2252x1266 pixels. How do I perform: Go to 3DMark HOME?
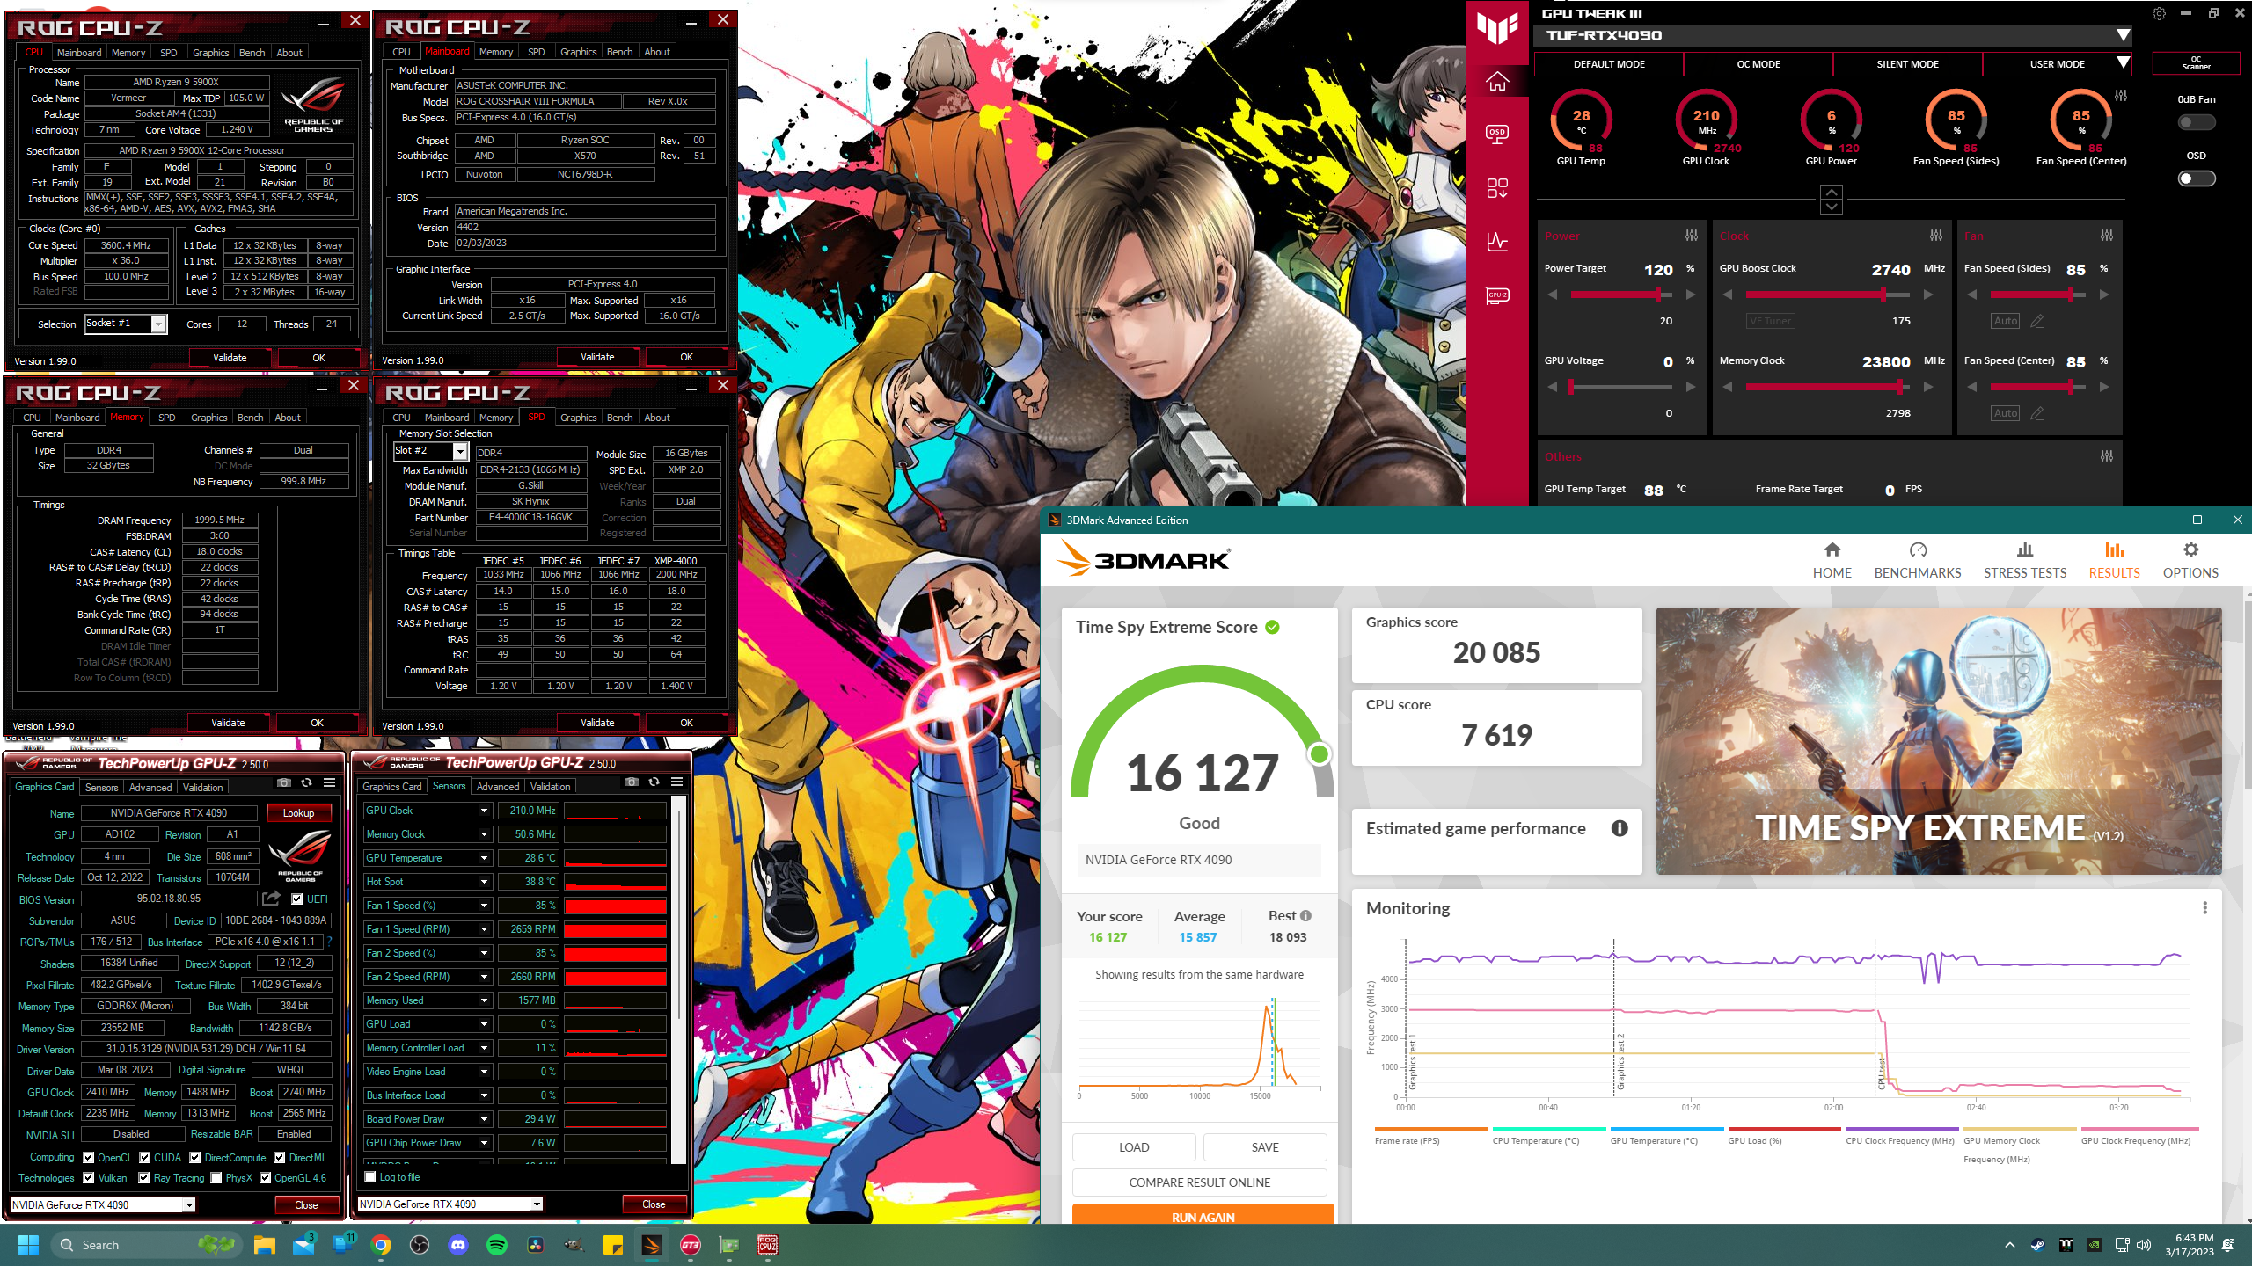[1832, 560]
